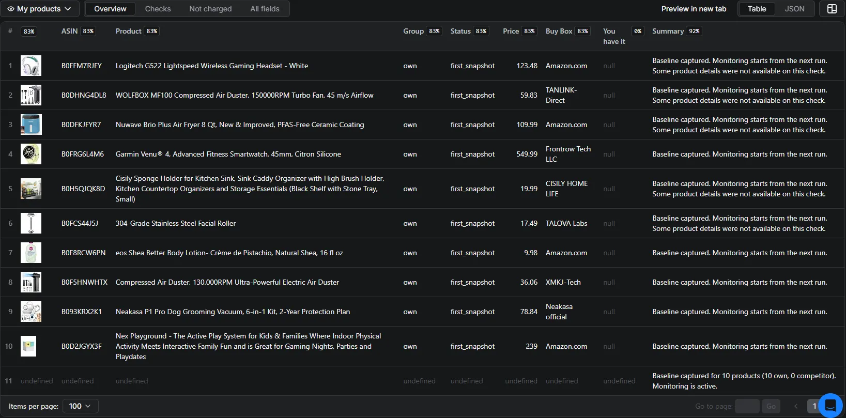Viewport: 846px width, 418px height.
Task: Open Logitech G522 headset thumbnail
Action: [x=31, y=66]
